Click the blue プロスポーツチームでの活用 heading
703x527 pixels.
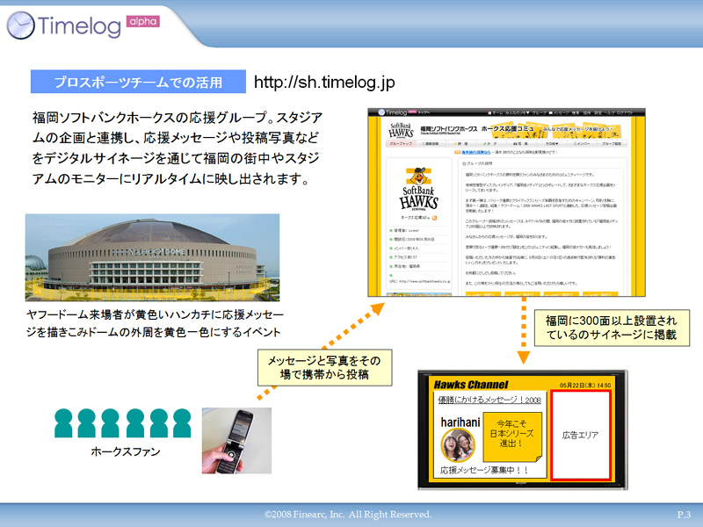tap(138, 83)
